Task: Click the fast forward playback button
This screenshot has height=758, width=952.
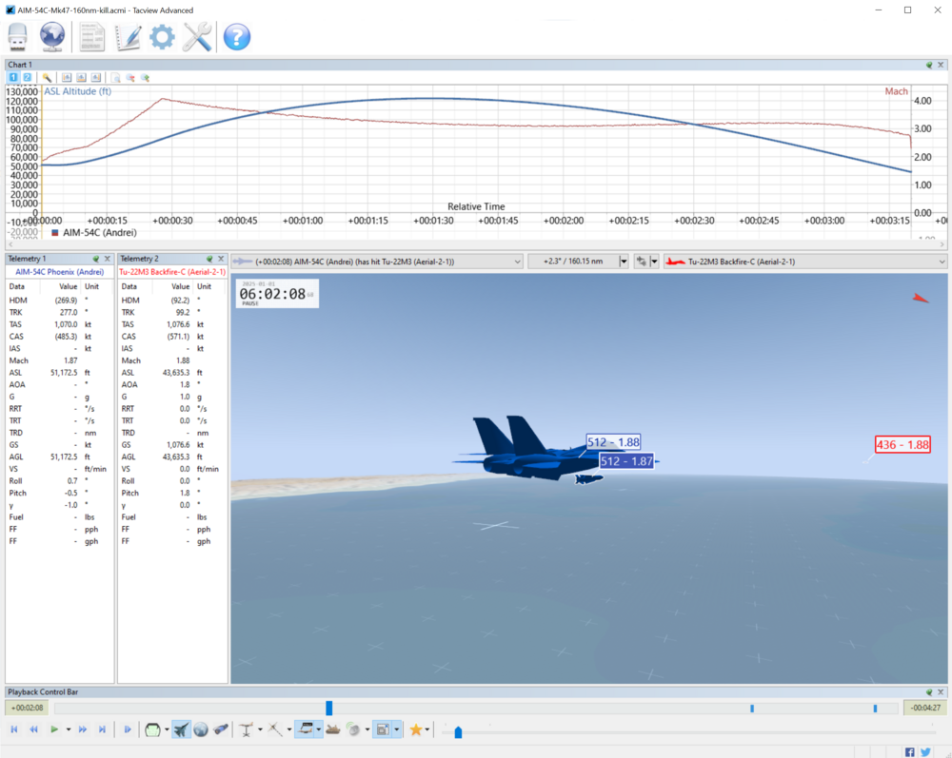Action: 83,729
